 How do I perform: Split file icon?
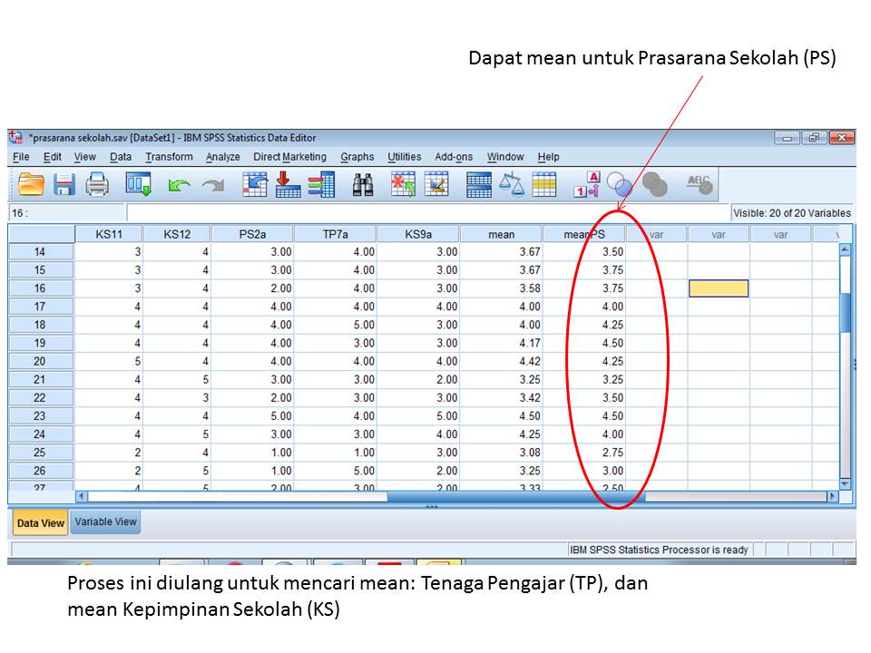pos(479,185)
